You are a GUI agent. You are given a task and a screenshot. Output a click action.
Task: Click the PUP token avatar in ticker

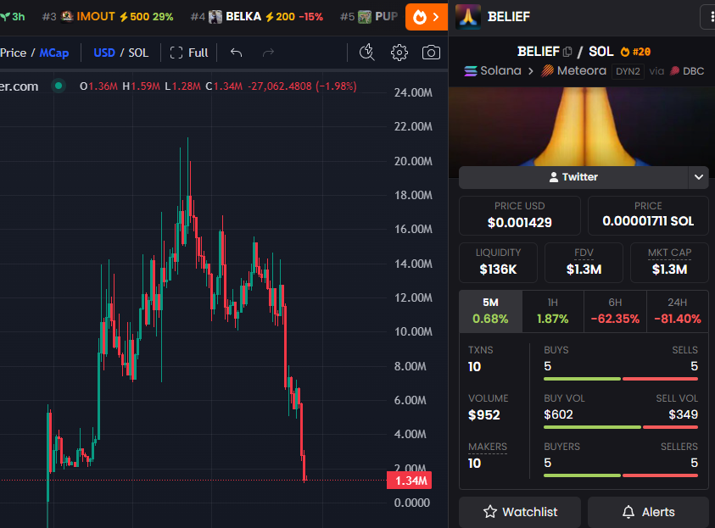(365, 17)
